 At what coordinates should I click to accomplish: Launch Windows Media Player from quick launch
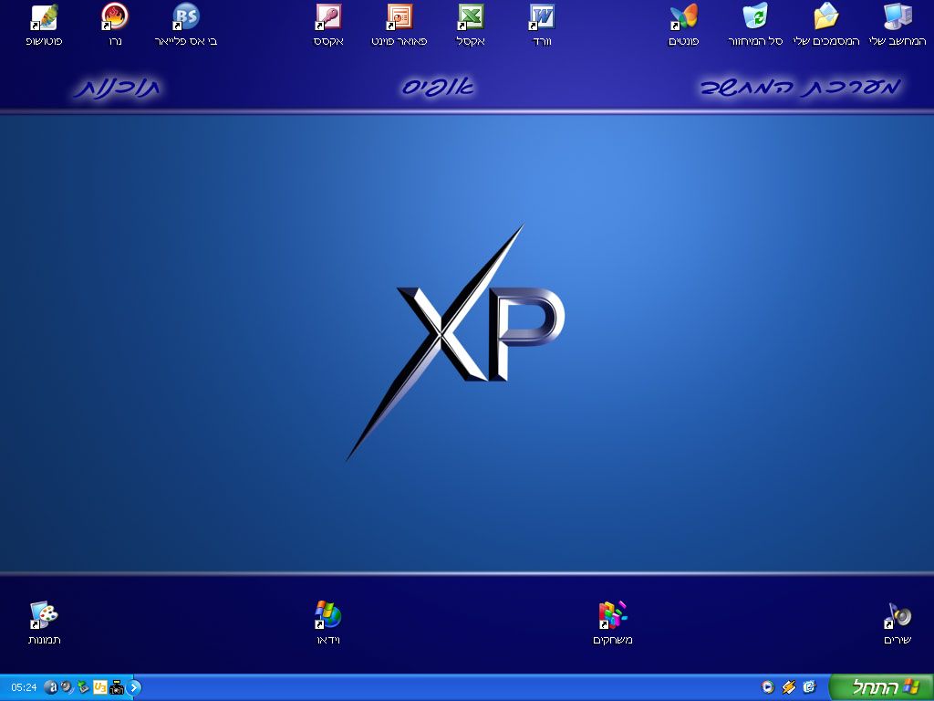(x=768, y=687)
